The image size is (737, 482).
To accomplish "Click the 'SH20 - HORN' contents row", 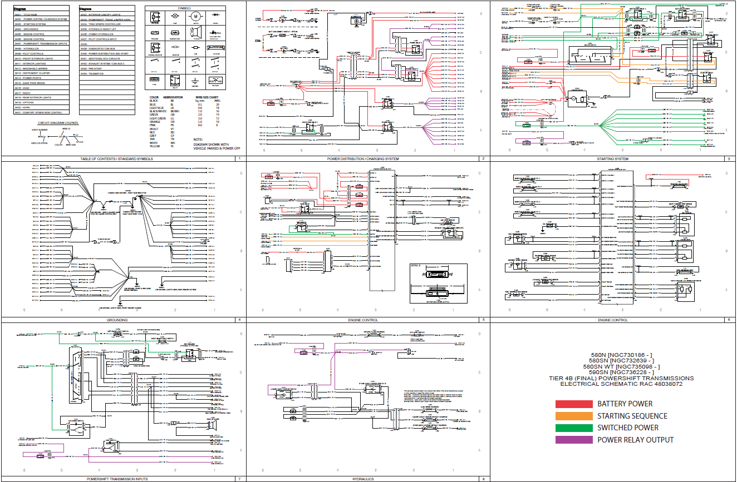I will (x=41, y=107).
